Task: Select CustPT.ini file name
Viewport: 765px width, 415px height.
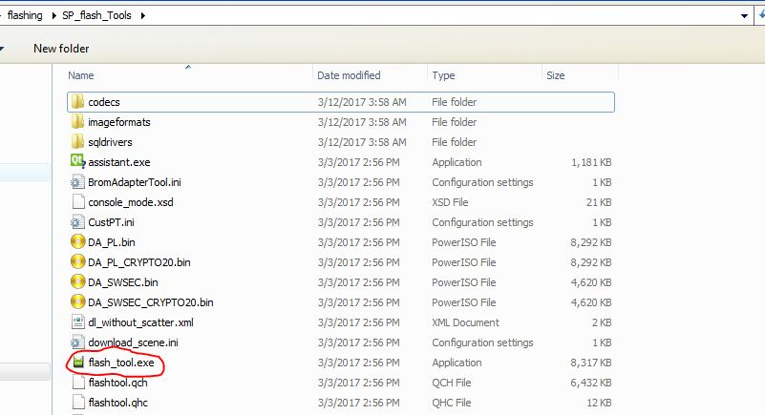Action: point(111,222)
